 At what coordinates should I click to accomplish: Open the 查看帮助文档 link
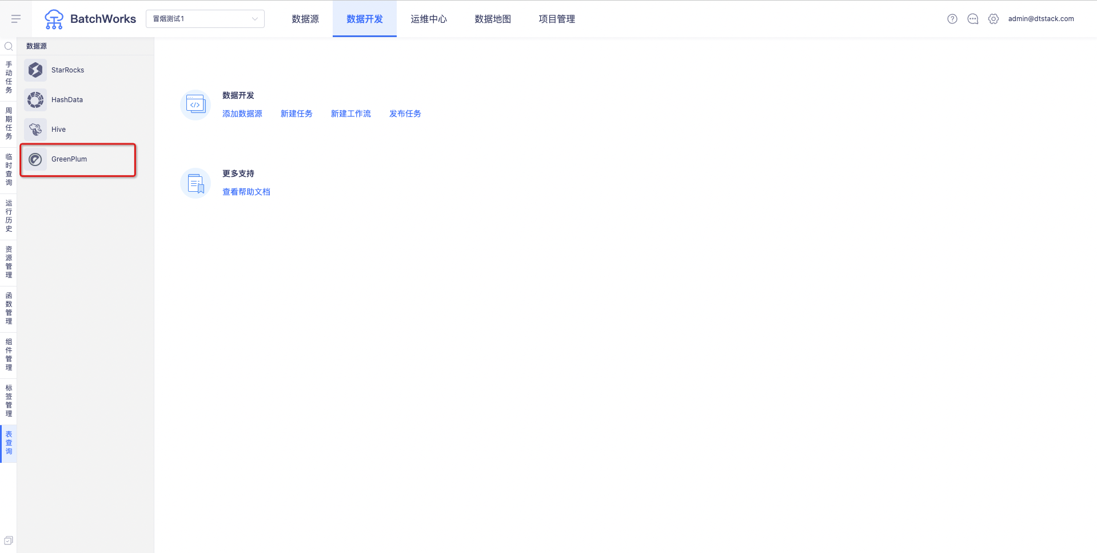coord(246,192)
